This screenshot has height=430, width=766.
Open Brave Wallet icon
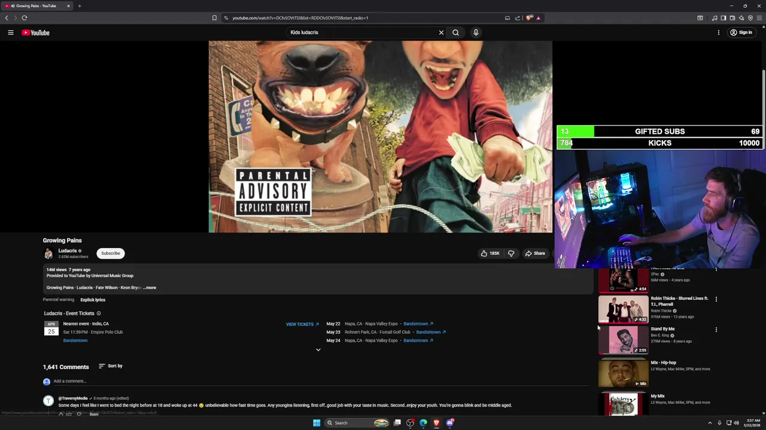tap(732, 18)
